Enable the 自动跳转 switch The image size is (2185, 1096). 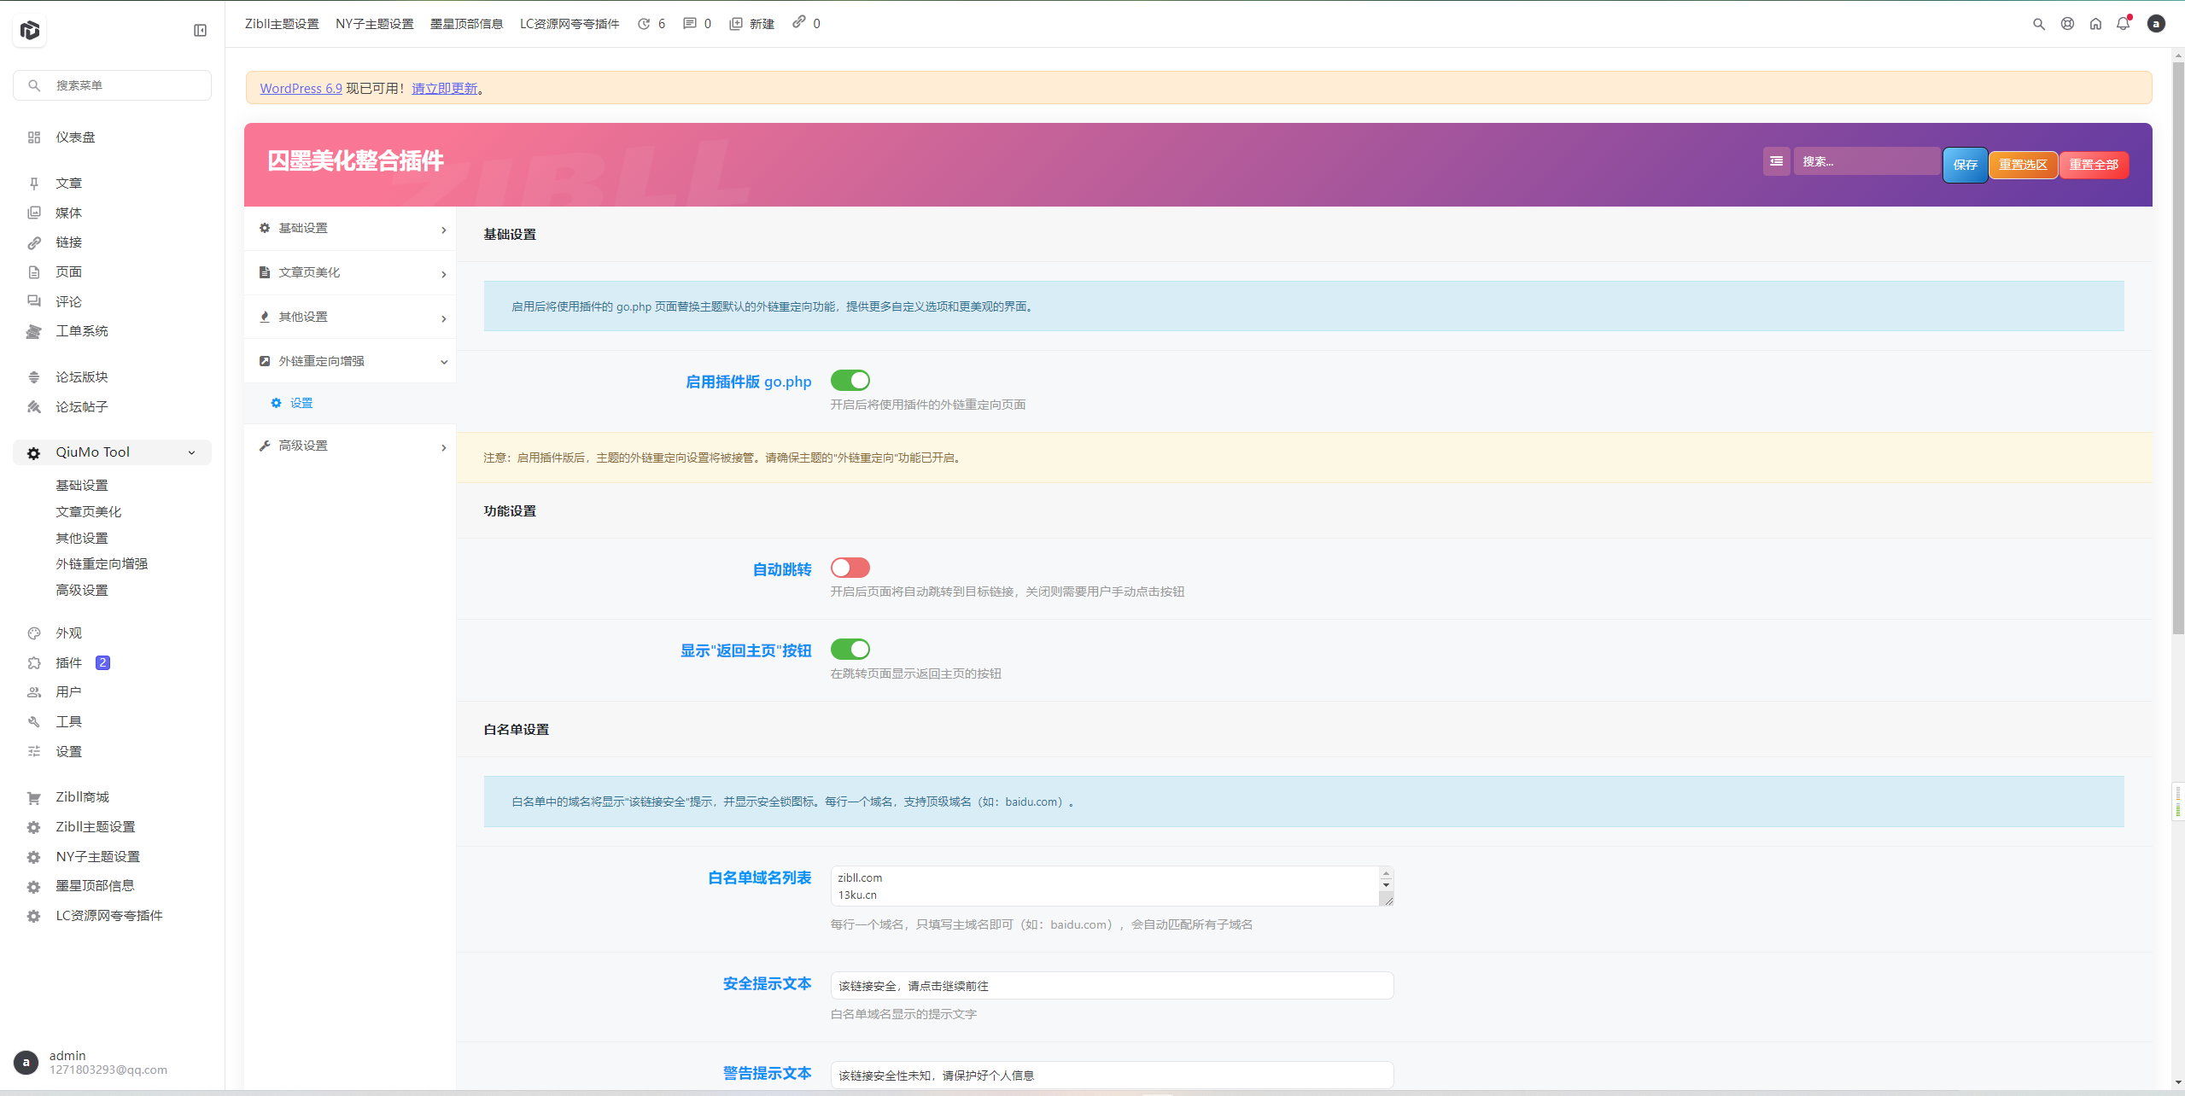tap(850, 568)
